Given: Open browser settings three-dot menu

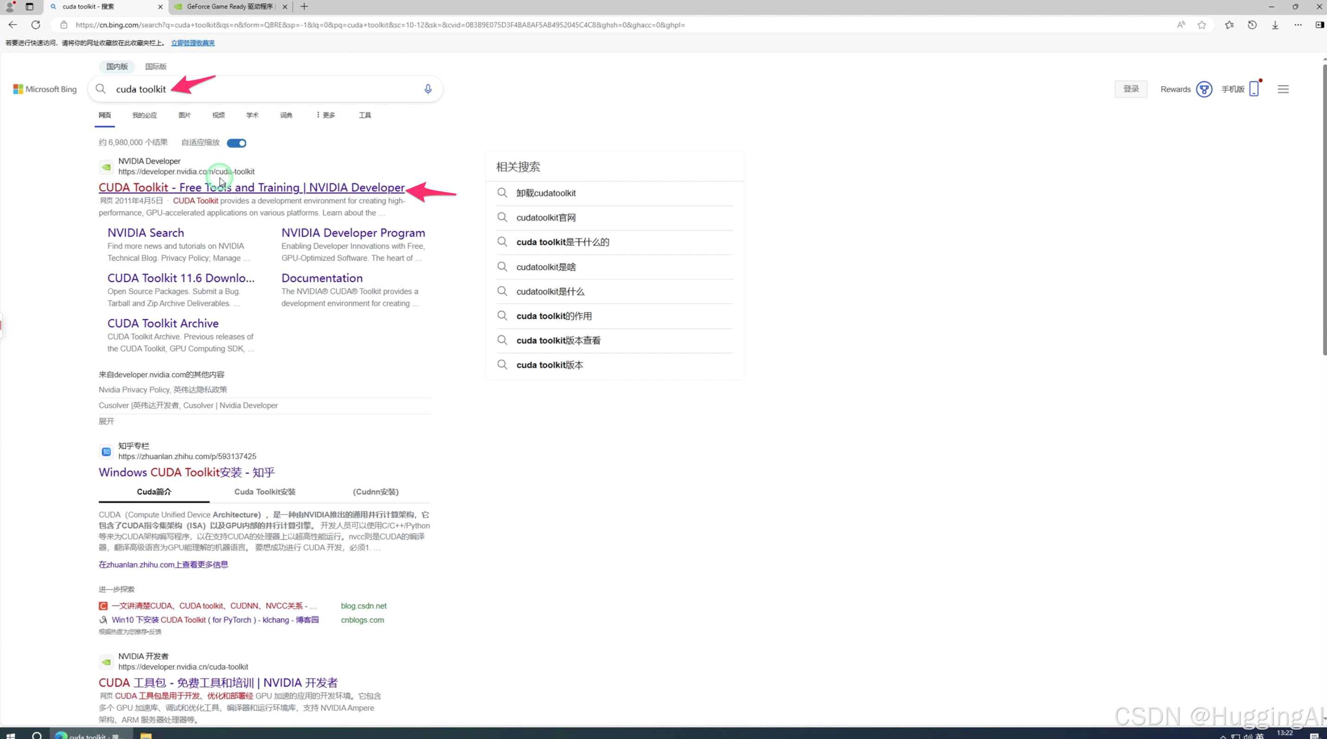Looking at the screenshot, I should coord(1298,25).
